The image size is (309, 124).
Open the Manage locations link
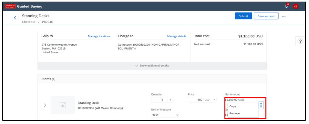tap(99, 36)
